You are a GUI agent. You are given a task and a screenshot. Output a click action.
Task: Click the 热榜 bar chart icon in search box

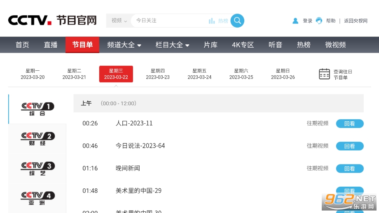click(x=212, y=21)
